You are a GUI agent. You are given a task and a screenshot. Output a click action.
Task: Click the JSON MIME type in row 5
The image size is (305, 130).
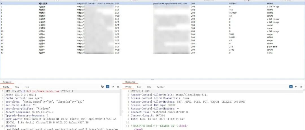[270, 16]
